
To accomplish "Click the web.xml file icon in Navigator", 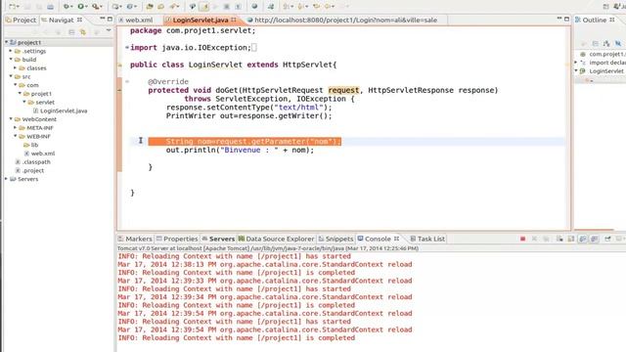I will tap(26, 154).
